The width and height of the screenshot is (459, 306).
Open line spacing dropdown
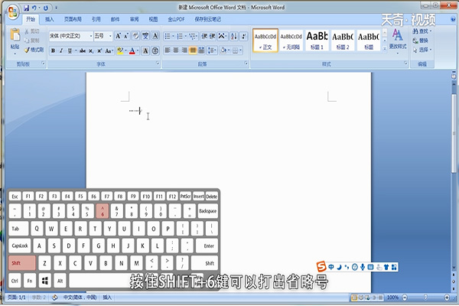click(212, 50)
